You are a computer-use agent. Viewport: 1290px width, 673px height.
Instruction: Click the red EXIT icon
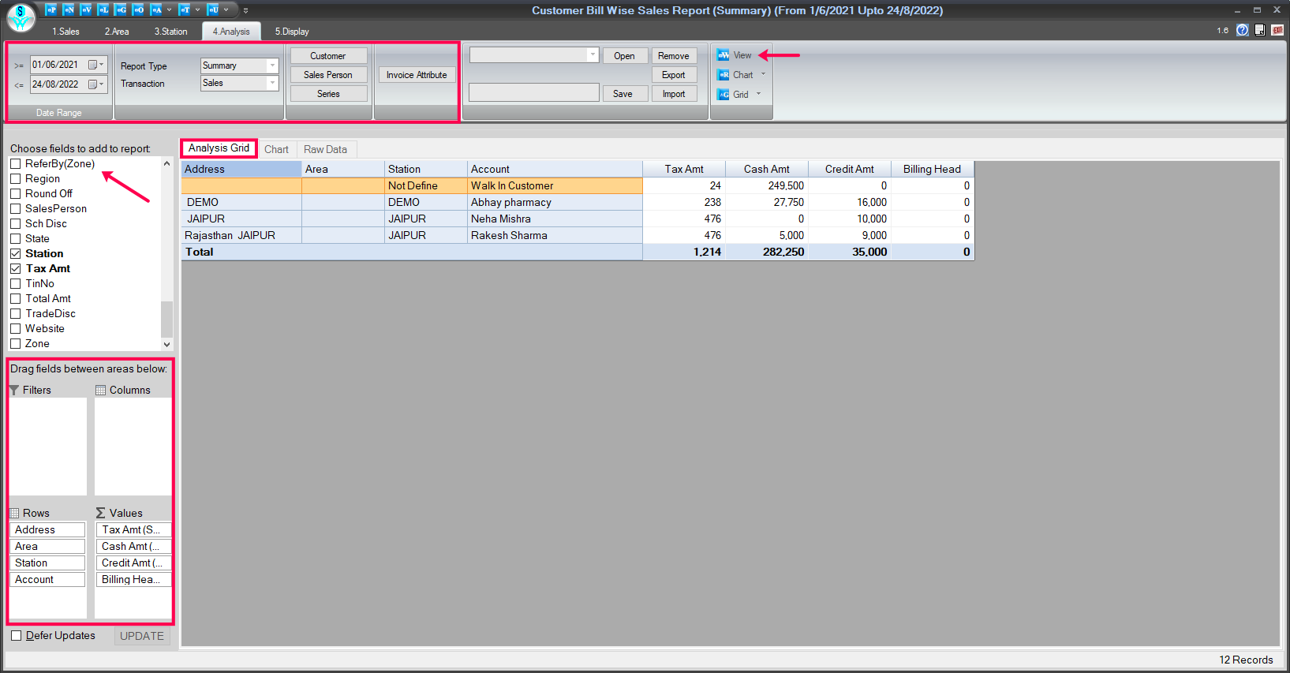[x=1277, y=30]
